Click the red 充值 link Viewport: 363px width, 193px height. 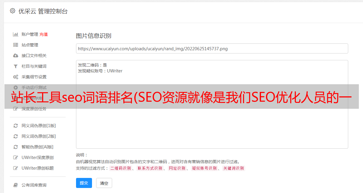coord(43,34)
